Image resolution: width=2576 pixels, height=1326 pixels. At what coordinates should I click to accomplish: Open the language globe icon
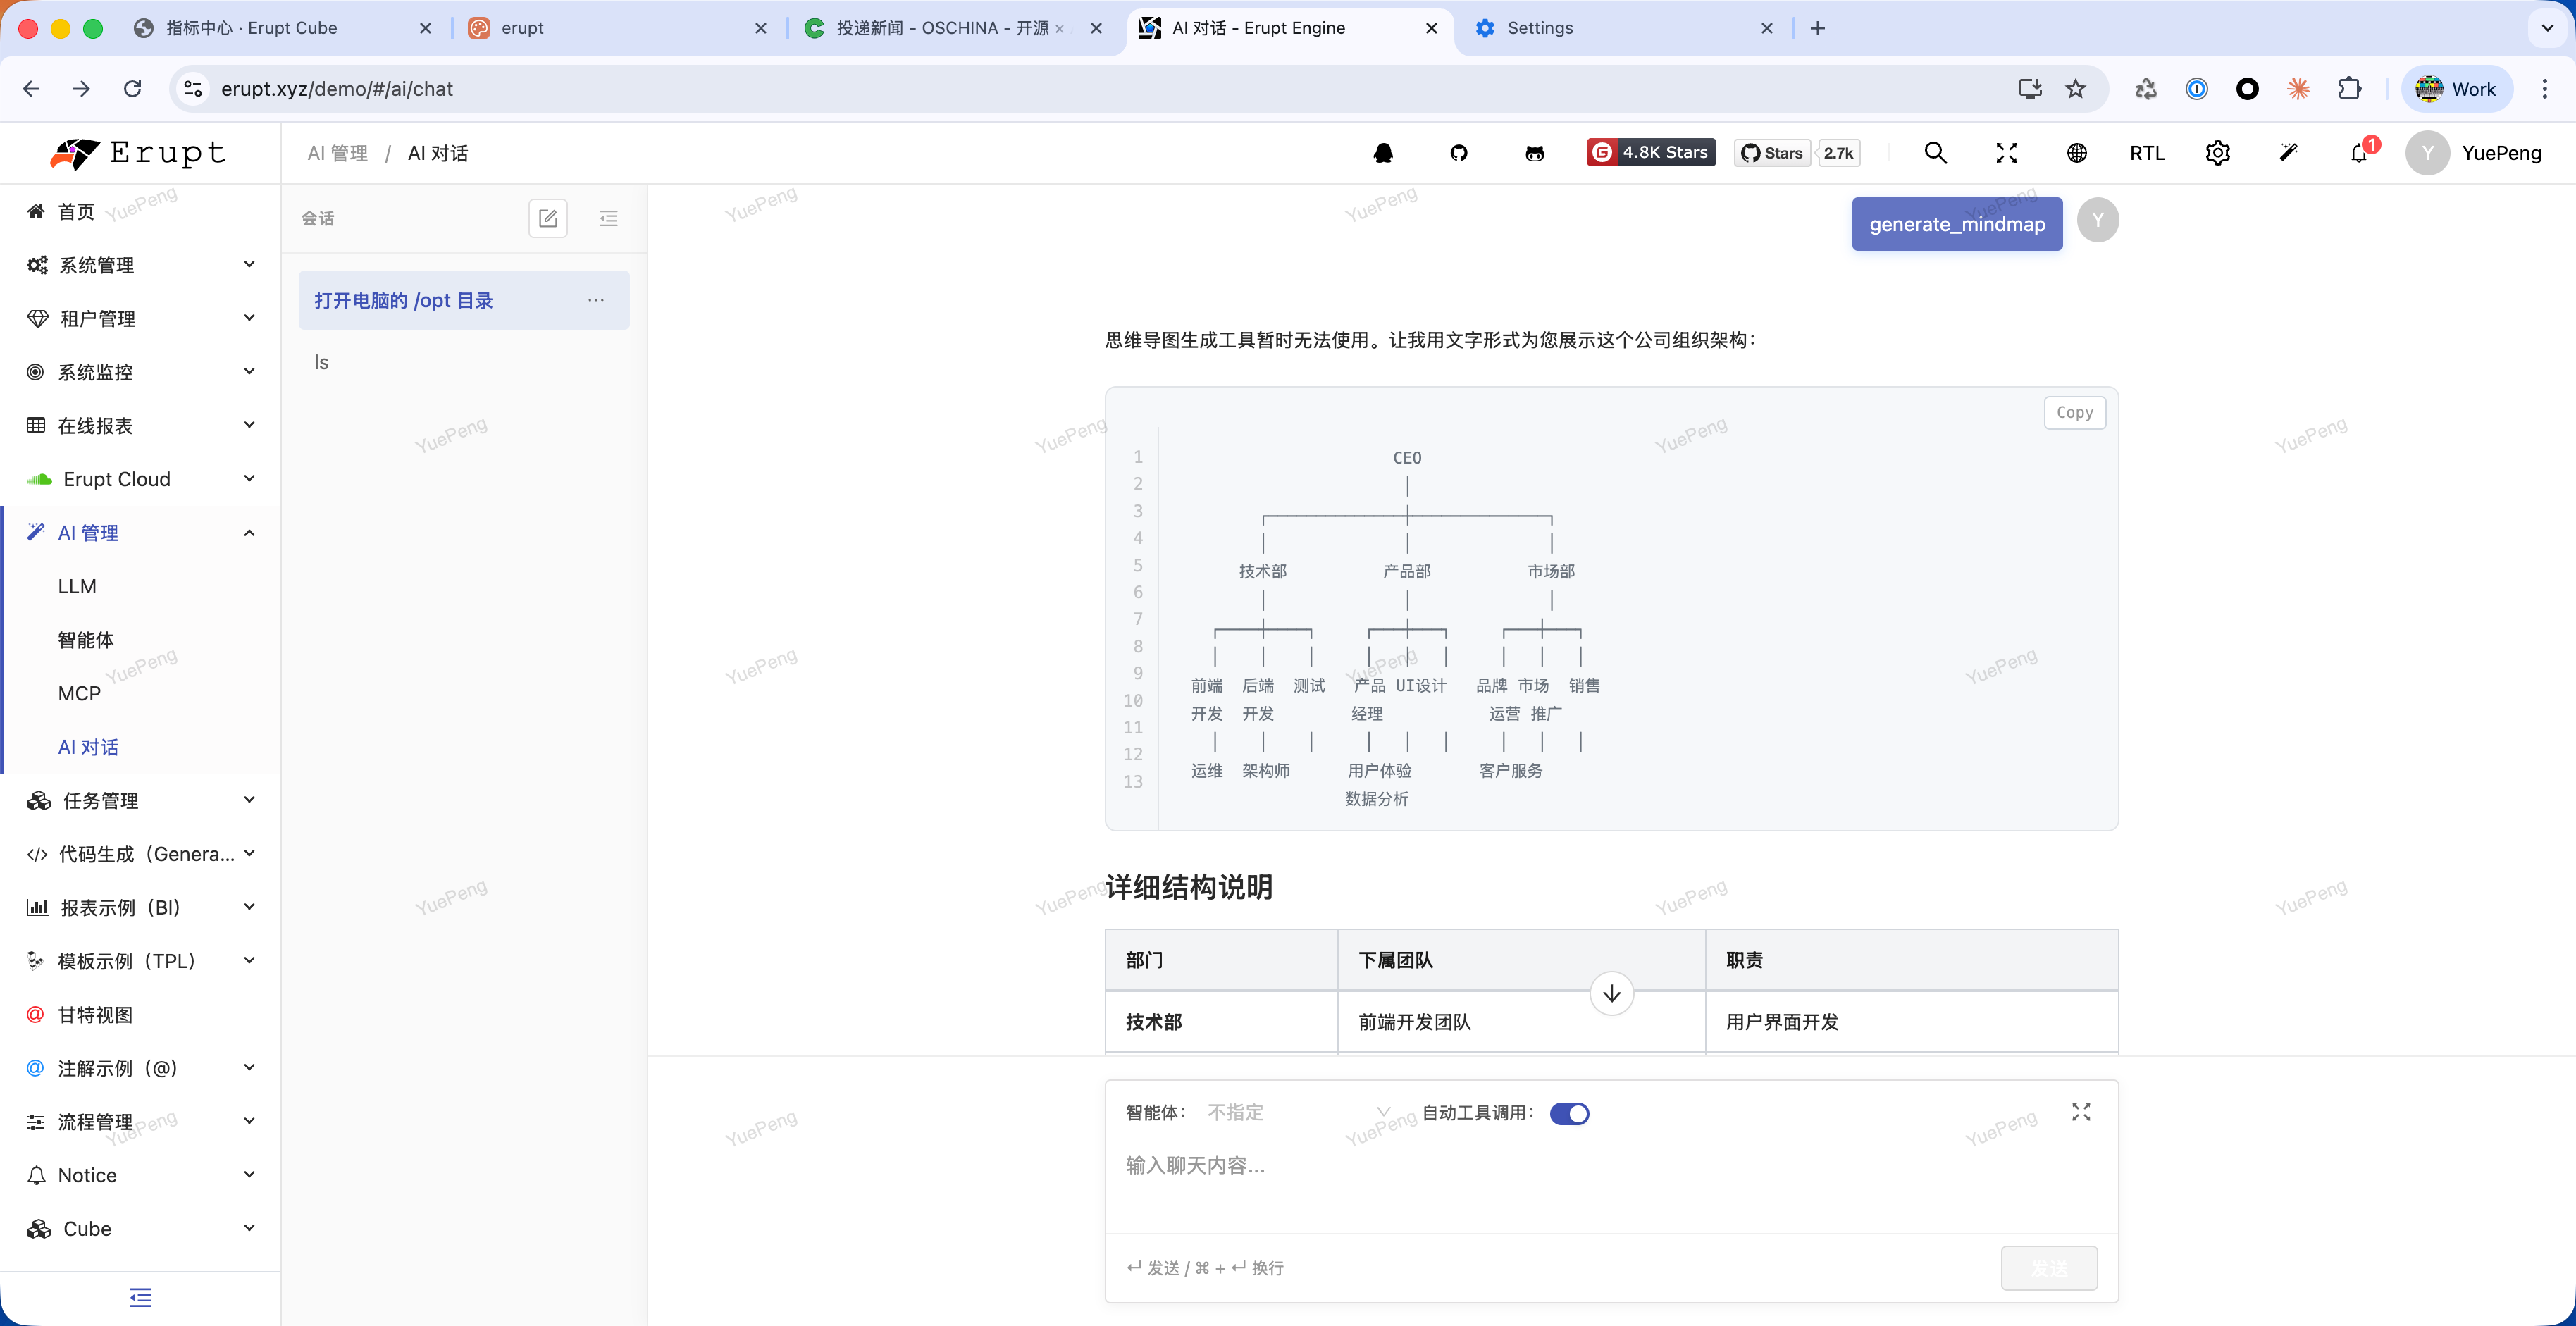pyautogui.click(x=2077, y=152)
